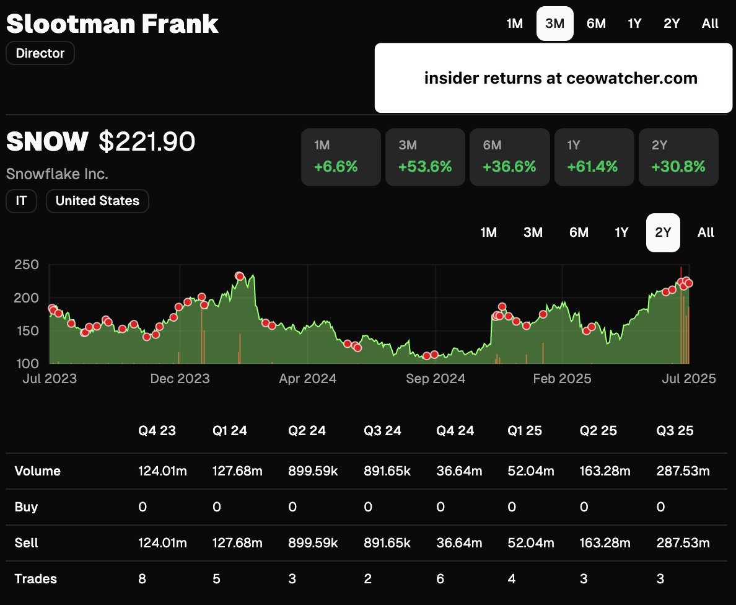
Task: Click the Q1 25 column header
Action: point(525,431)
